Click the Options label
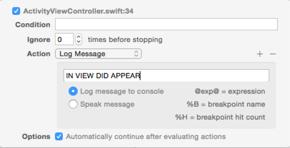 36,137
